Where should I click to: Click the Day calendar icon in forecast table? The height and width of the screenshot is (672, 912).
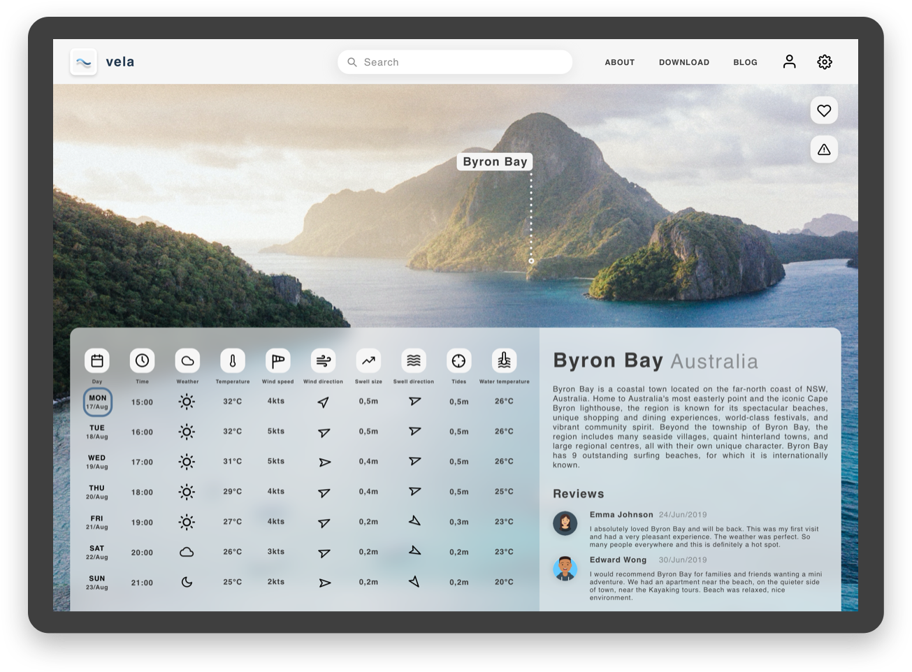pyautogui.click(x=97, y=360)
